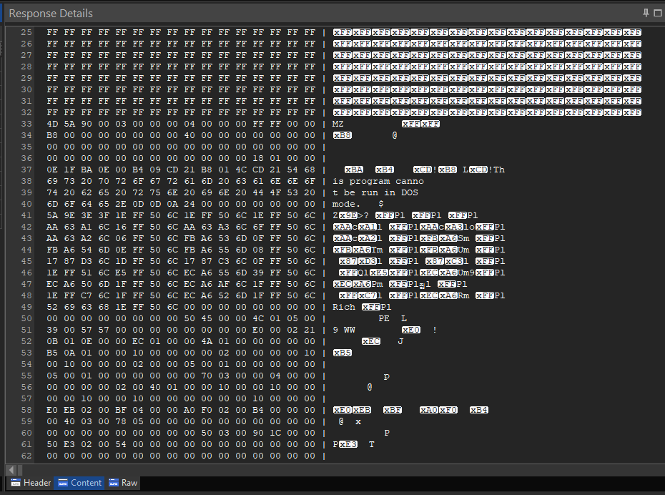
Task: Click the Raw tab icon
Action: [x=114, y=483]
